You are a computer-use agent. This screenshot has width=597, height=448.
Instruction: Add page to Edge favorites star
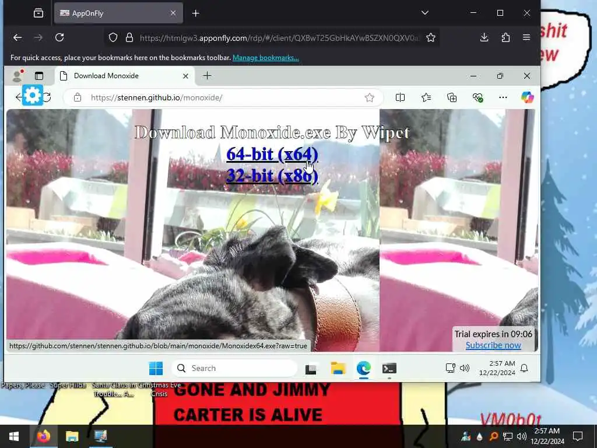(369, 97)
